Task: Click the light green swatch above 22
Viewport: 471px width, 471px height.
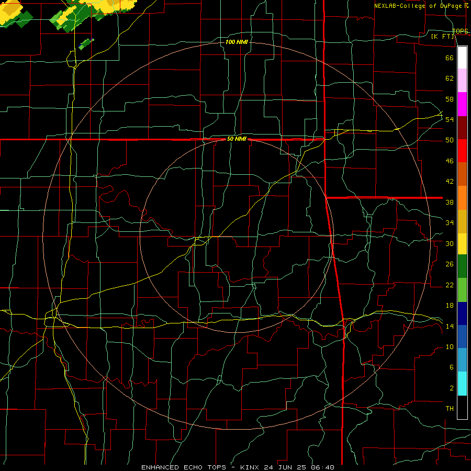Action: tap(462, 290)
